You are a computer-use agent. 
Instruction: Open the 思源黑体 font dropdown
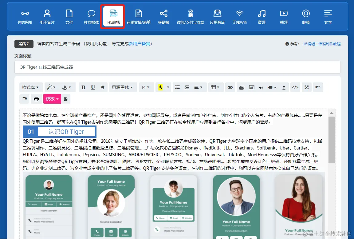click(123, 87)
